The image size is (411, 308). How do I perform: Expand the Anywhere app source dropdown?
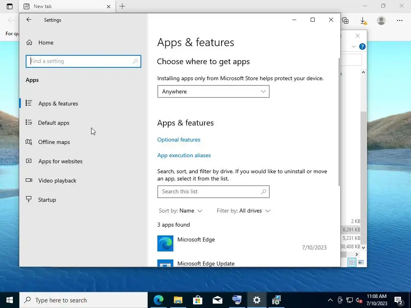click(x=214, y=91)
